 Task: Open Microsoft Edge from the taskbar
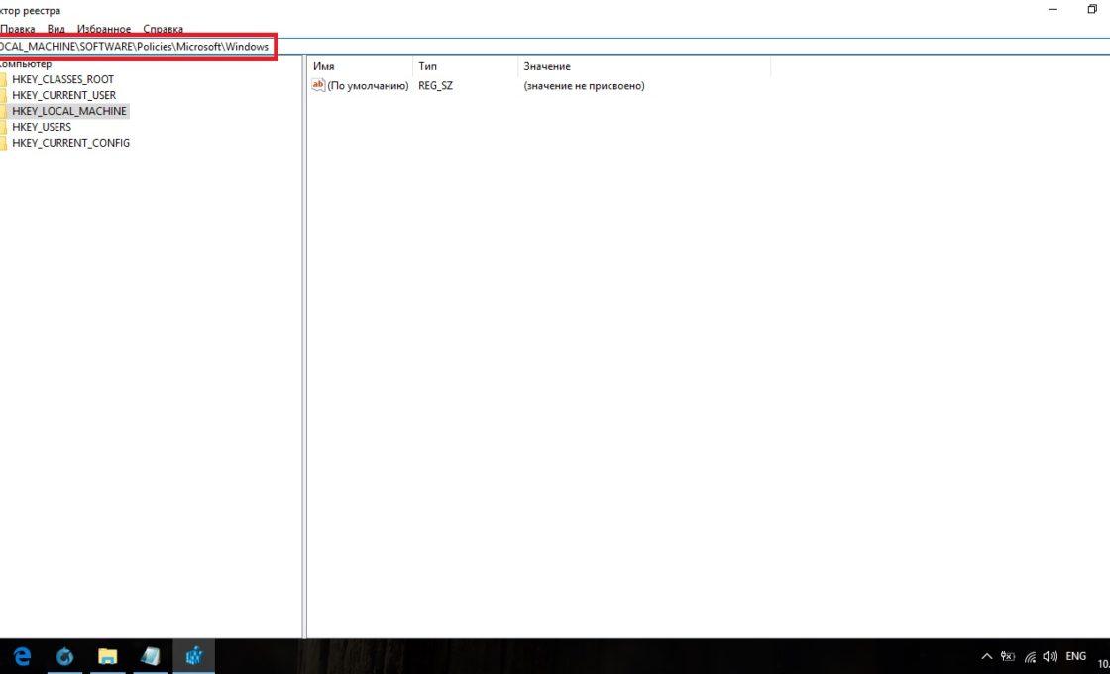pyautogui.click(x=23, y=656)
